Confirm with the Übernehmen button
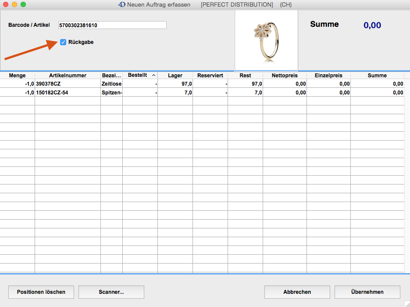The height and width of the screenshot is (307, 410). 367,292
